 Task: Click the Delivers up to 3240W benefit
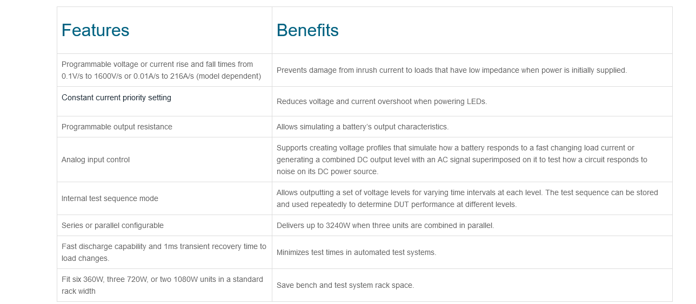(385, 225)
